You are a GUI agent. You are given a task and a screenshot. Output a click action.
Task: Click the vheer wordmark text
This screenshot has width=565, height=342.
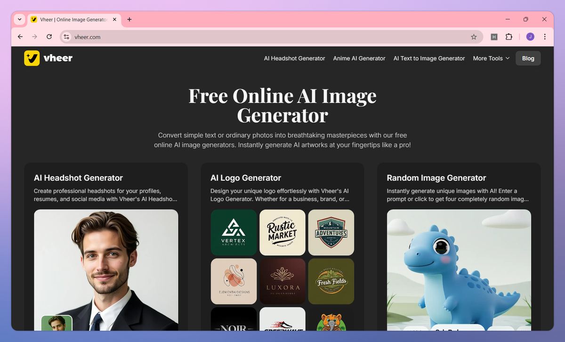coord(58,58)
